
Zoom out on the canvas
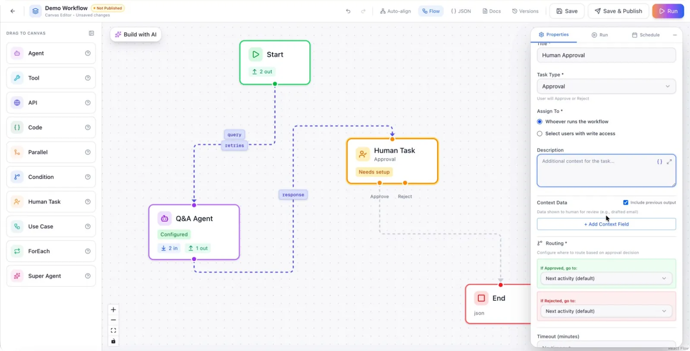113,320
